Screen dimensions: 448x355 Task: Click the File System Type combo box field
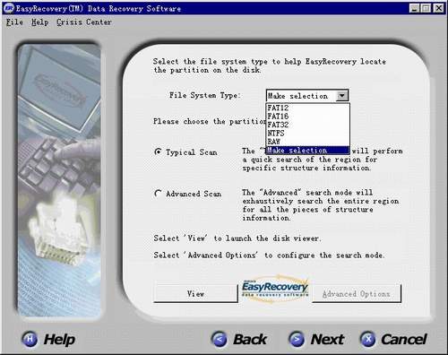[x=307, y=96]
